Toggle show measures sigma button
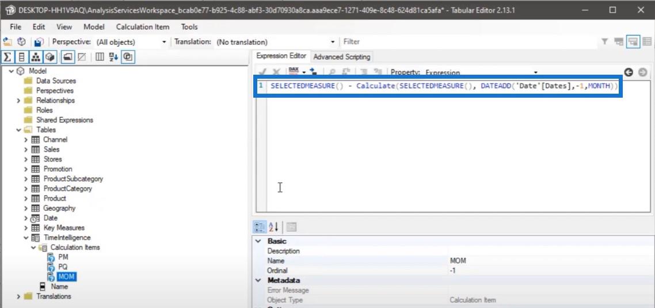The image size is (655, 308). pos(7,57)
